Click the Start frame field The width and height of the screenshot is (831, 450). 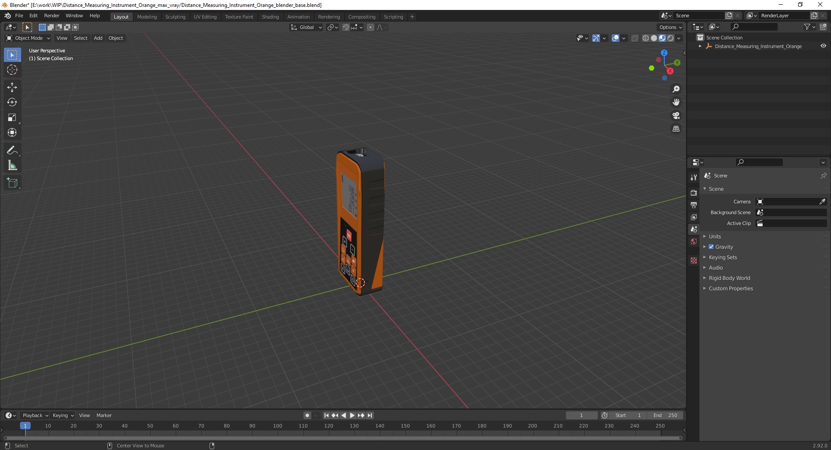tap(628, 415)
